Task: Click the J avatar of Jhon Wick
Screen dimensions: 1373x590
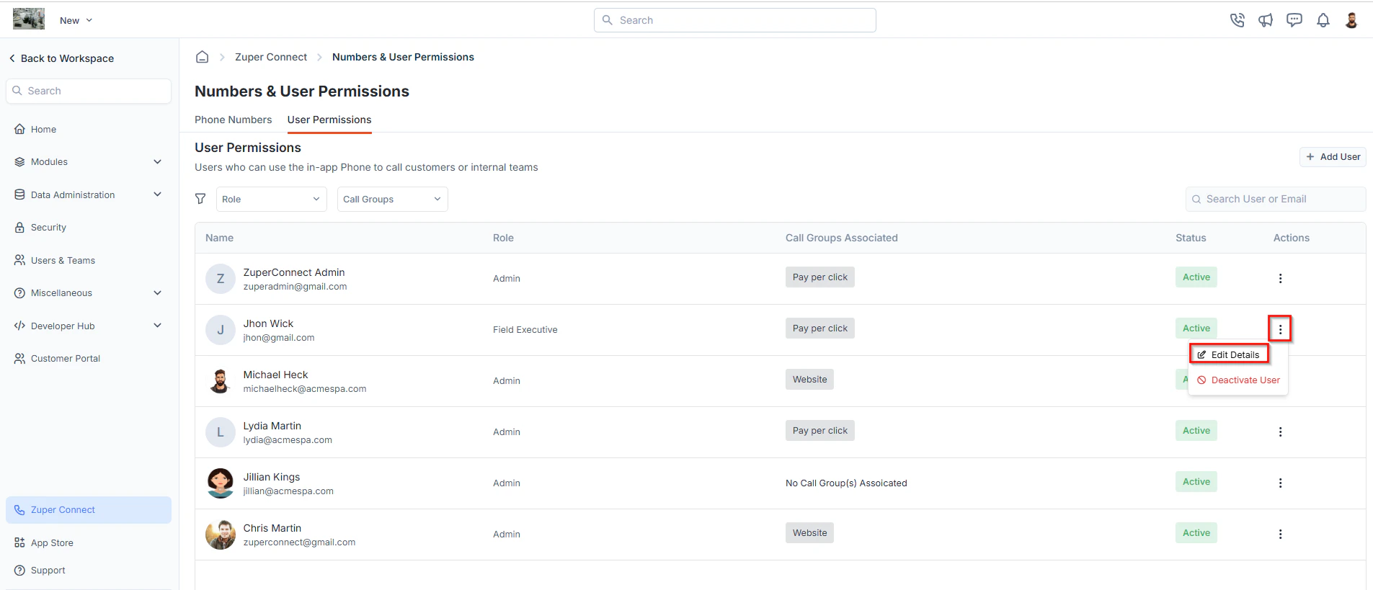Action: [221, 330]
